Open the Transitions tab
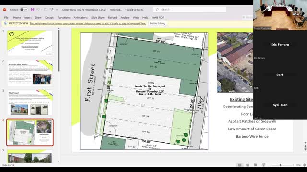 pos(64,18)
